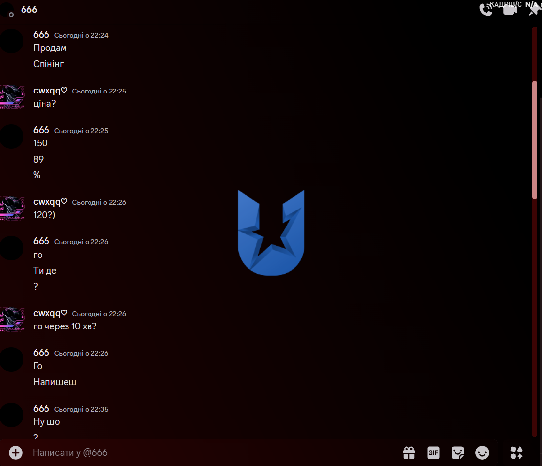Click the message text 'Напишеш'

click(x=55, y=382)
